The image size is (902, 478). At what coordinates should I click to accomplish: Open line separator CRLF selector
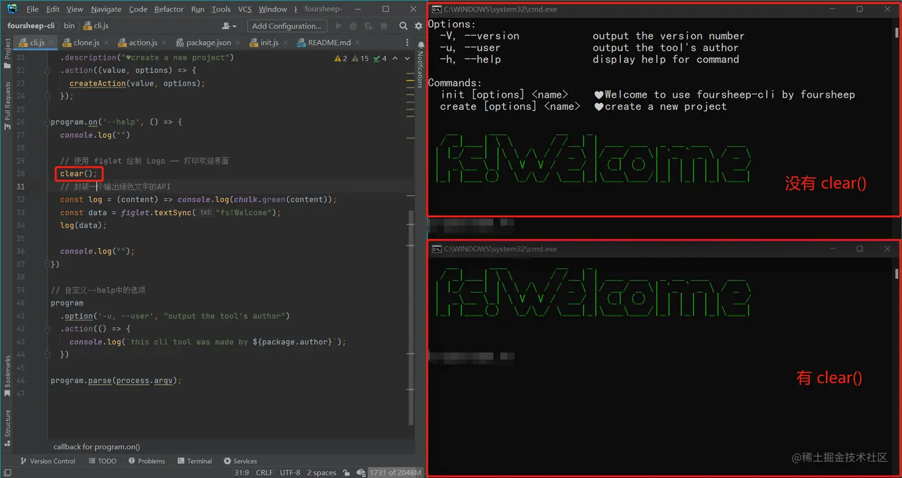coord(264,473)
